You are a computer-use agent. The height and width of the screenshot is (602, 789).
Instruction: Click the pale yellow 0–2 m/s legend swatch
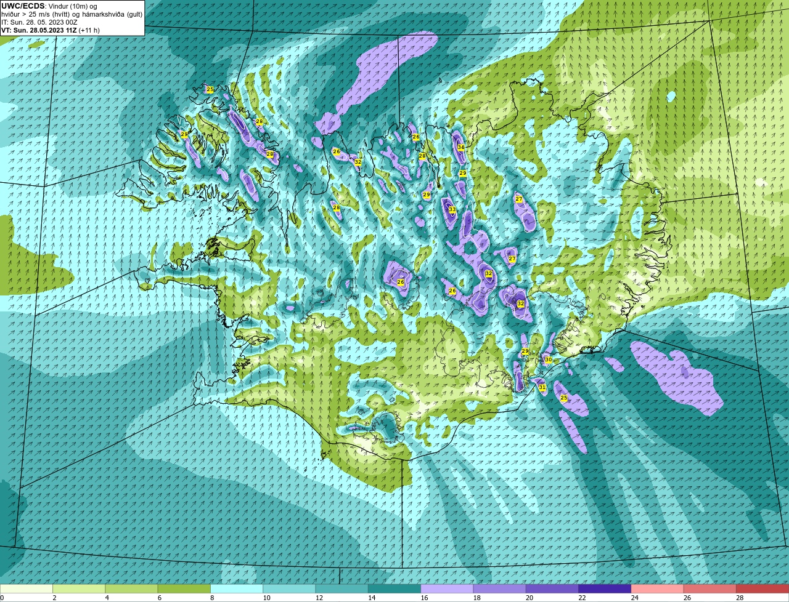[27, 588]
